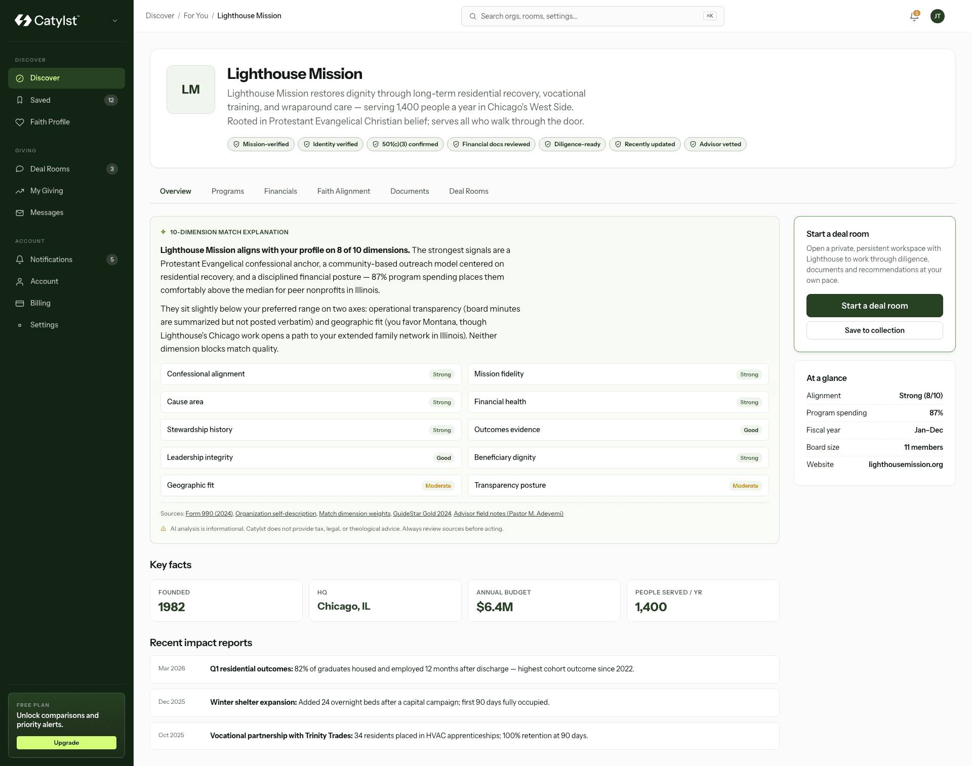The height and width of the screenshot is (766, 972).
Task: Click the Messages envelope icon
Action: click(20, 212)
